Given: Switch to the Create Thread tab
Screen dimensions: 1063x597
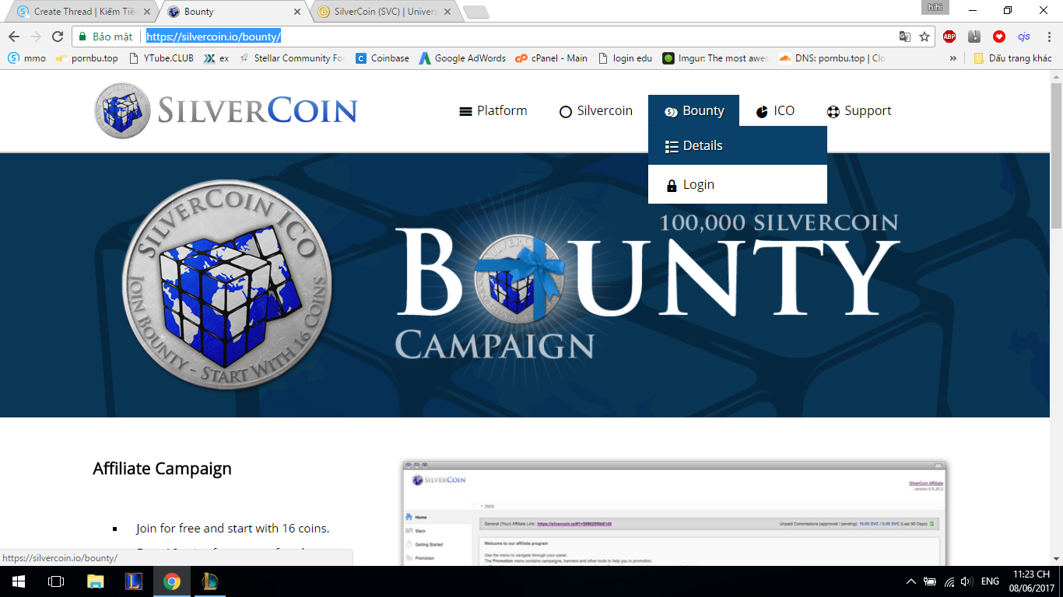Looking at the screenshot, I should (x=84, y=12).
